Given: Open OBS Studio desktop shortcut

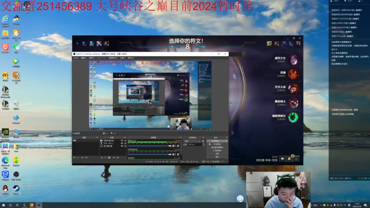Looking at the screenshot, I should tap(16, 176).
